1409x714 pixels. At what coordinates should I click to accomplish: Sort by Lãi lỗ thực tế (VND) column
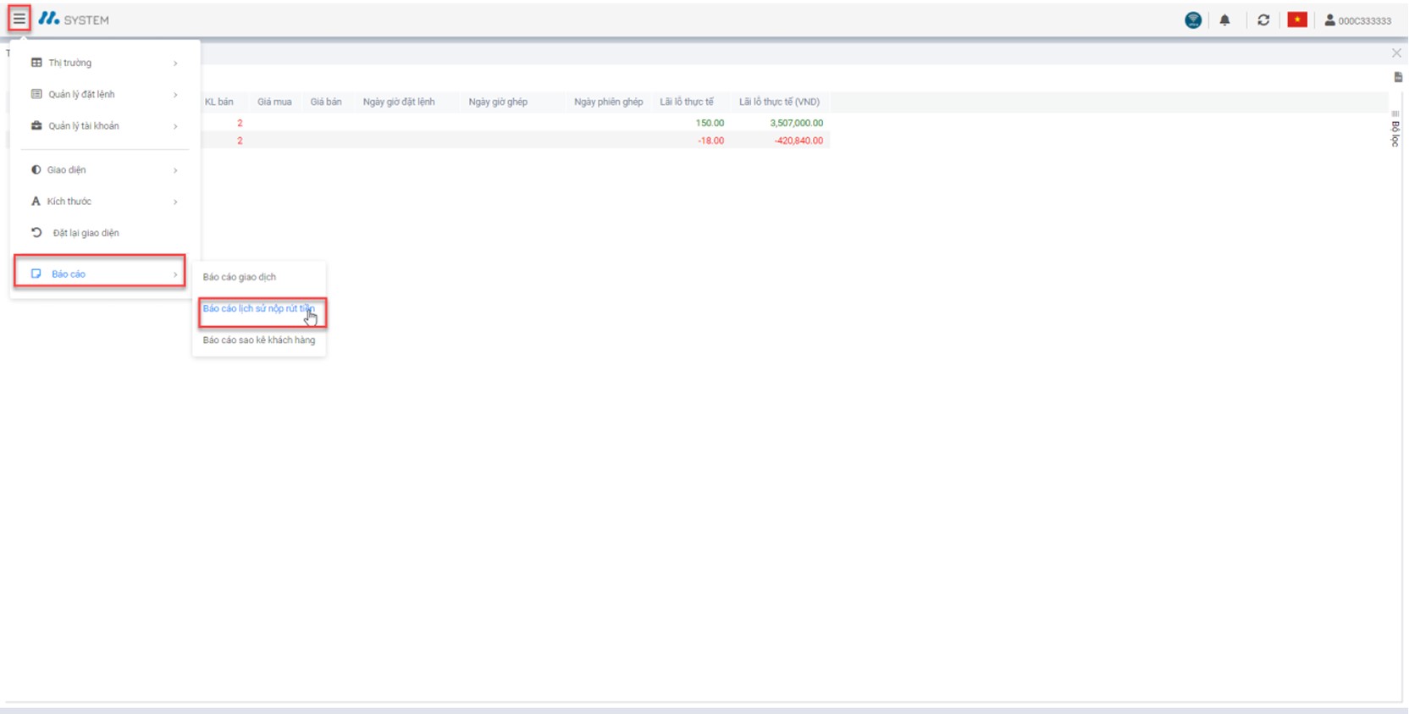coord(779,102)
